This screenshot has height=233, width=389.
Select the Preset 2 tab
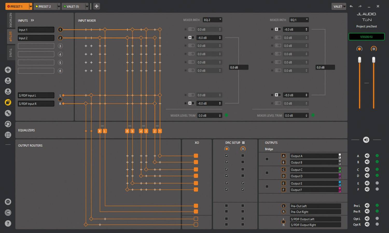45,6
